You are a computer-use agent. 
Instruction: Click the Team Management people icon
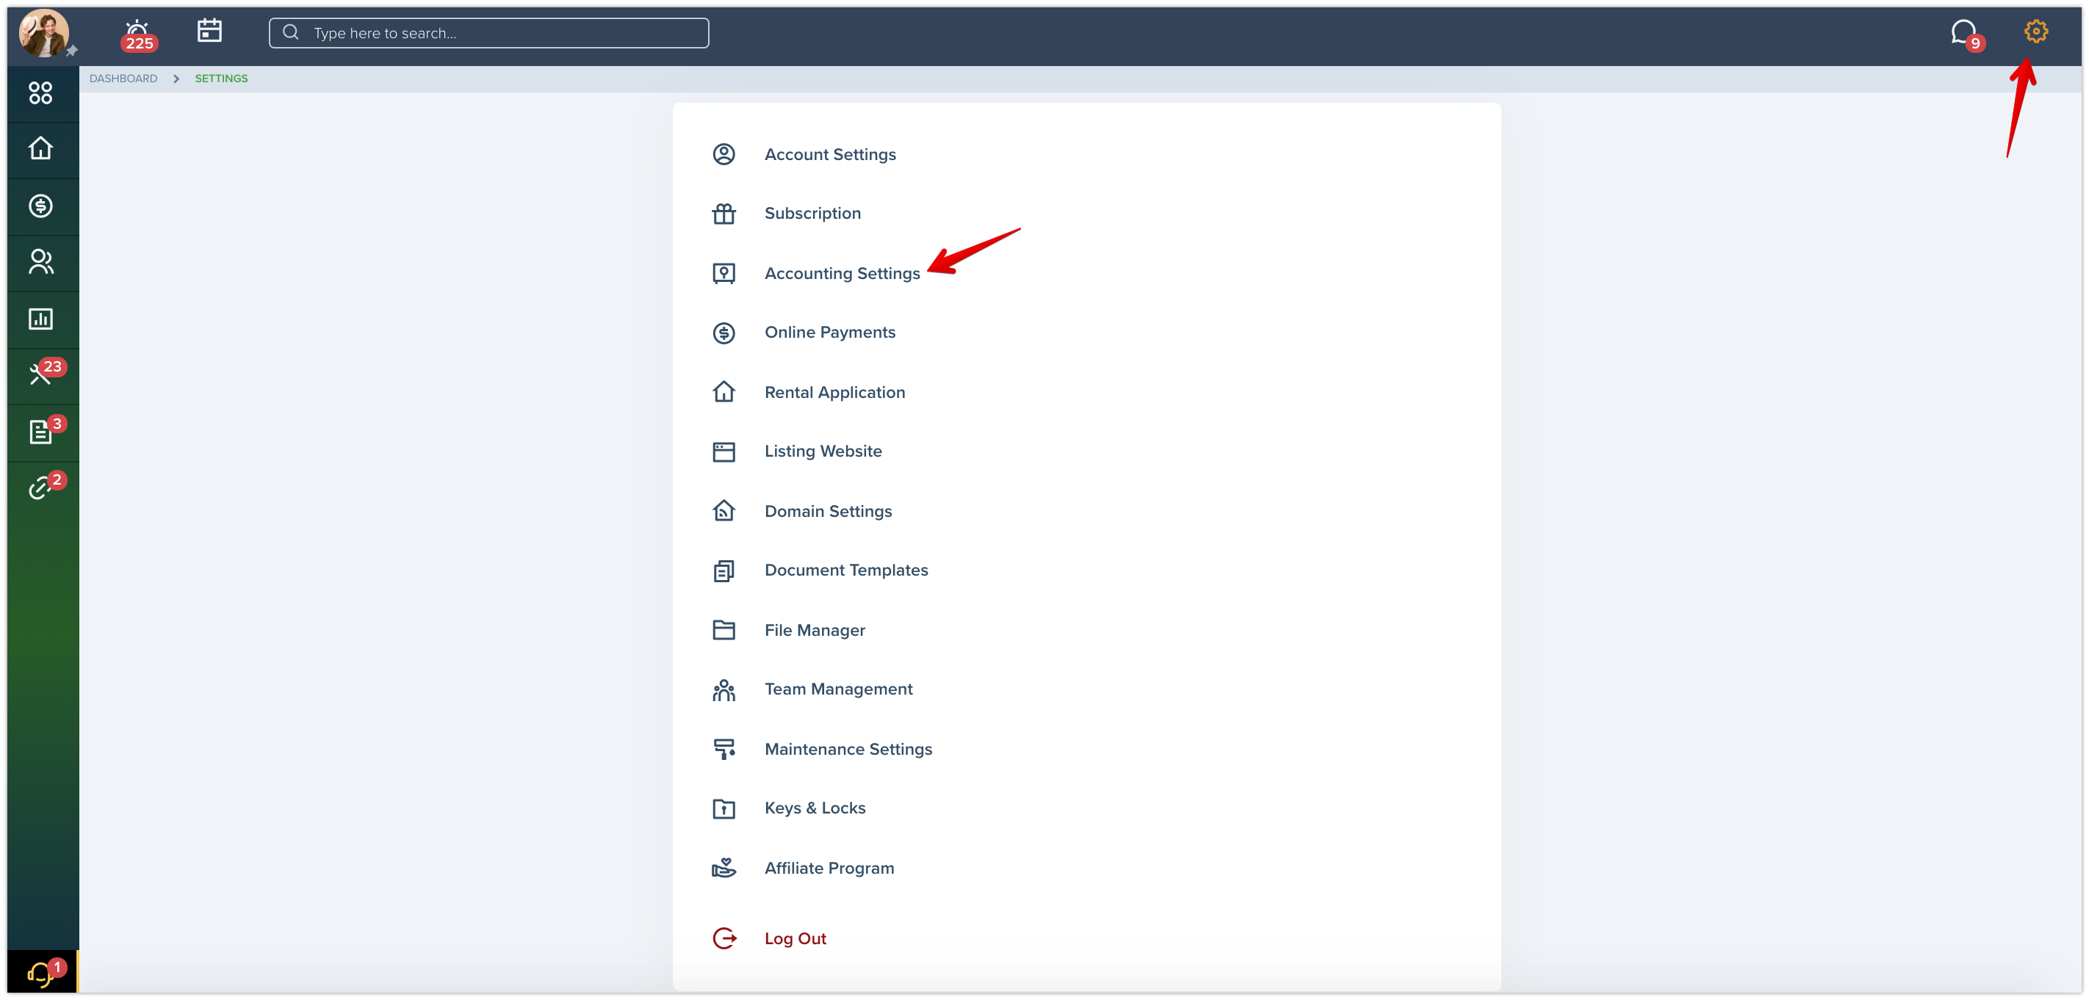724,689
